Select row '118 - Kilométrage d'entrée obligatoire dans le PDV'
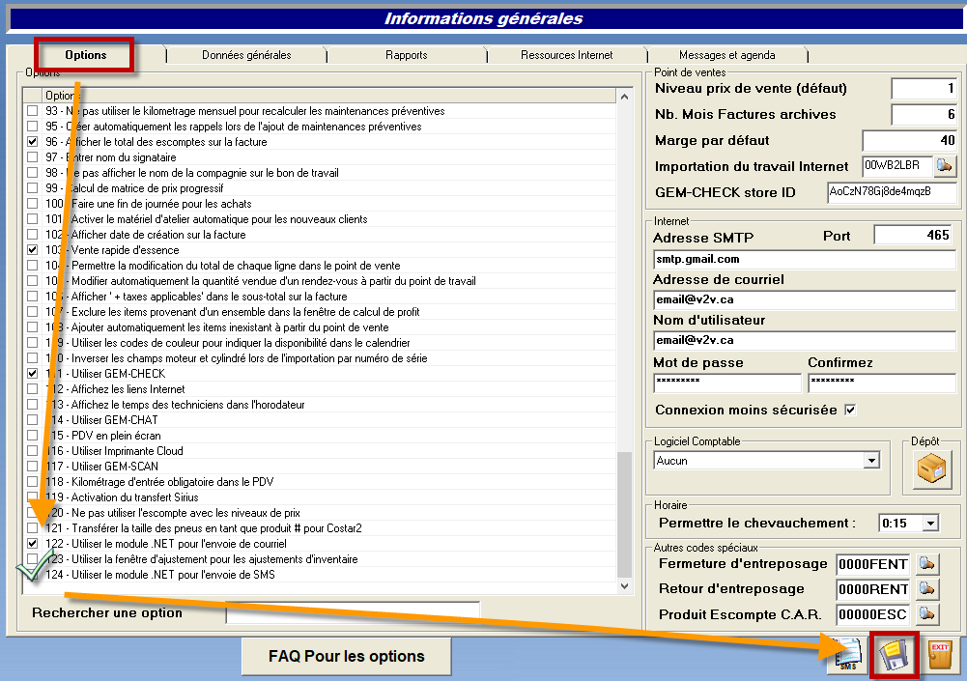 click(320, 482)
